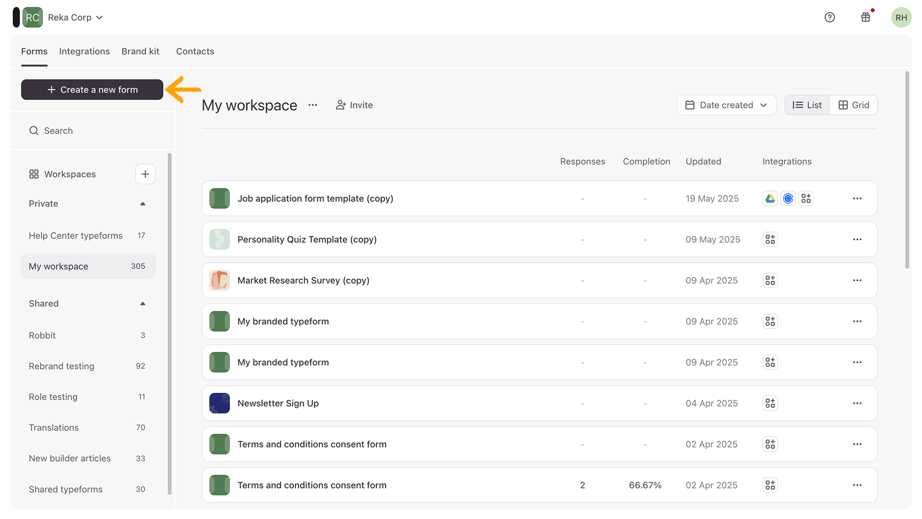Open integrations icon for Market Research Survey
This screenshot has width=922, height=519.
coord(770,280)
